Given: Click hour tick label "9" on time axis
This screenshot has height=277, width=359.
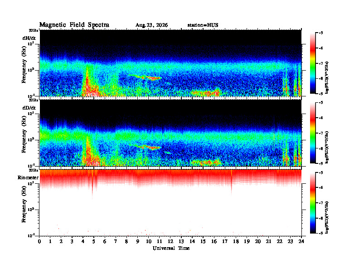Looking at the screenshot, I should click(137, 242).
